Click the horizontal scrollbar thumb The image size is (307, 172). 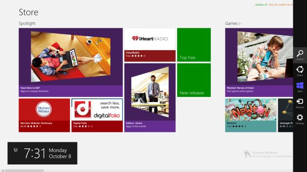pos(24,171)
